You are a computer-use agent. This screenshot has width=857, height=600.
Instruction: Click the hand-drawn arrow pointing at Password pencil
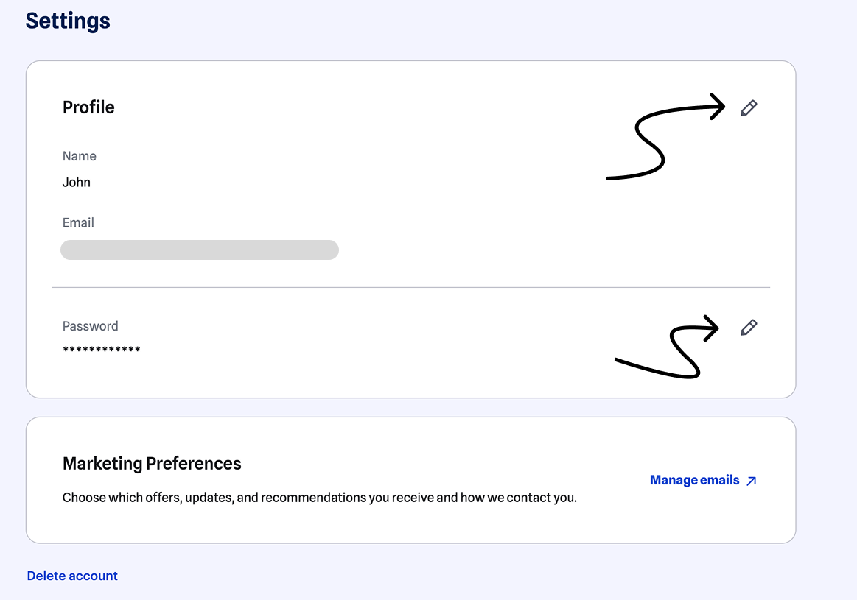[667, 347]
